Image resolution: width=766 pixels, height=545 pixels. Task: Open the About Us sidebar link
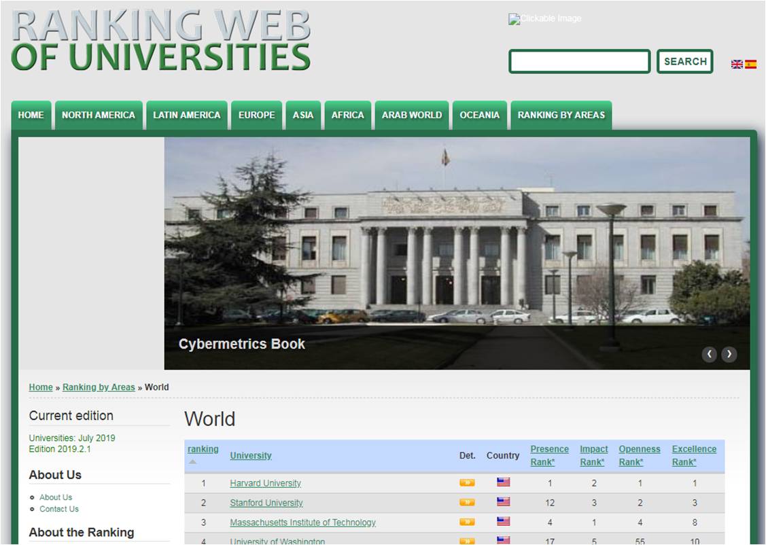point(56,497)
